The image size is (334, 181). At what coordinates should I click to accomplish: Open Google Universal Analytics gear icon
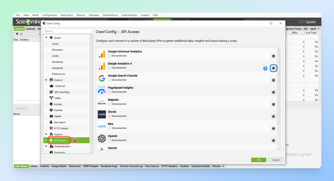pyautogui.click(x=273, y=56)
